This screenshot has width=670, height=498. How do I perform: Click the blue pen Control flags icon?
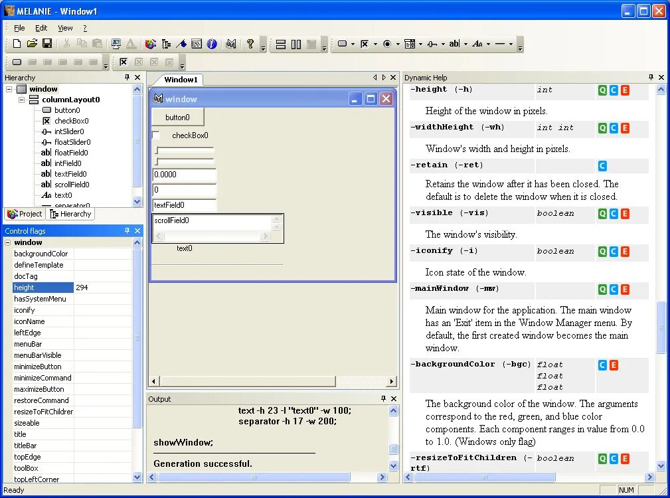pyautogui.click(x=181, y=44)
